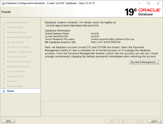163x124 pixels.
Task: Select the Data Vault Option step
Action: tap(16, 57)
